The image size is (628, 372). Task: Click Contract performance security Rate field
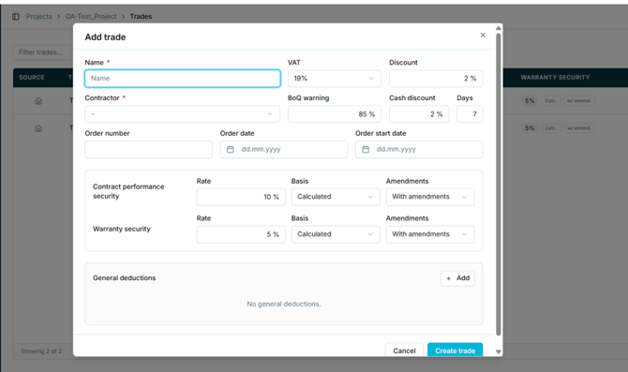(241, 197)
